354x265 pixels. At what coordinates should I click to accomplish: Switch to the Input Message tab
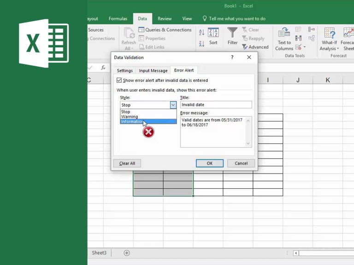153,71
